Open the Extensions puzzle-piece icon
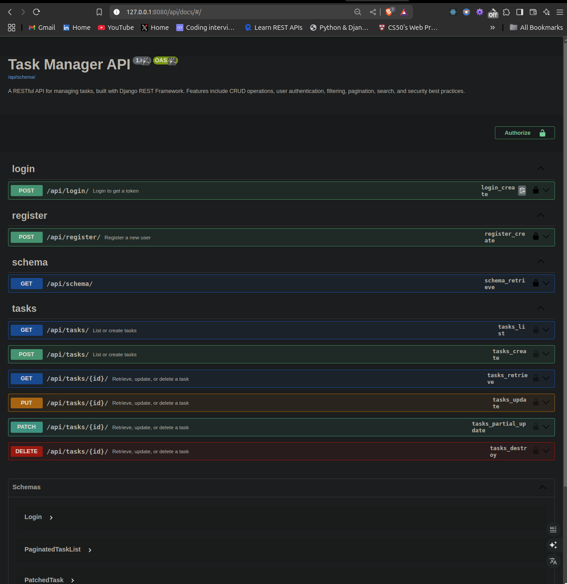This screenshot has height=584, width=567. pos(506,12)
